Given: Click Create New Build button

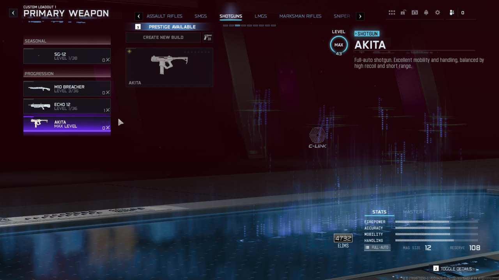Looking at the screenshot, I should pos(163,37).
